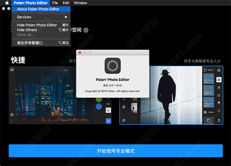Click the Distort crop icon in pro preview

(205, 70)
